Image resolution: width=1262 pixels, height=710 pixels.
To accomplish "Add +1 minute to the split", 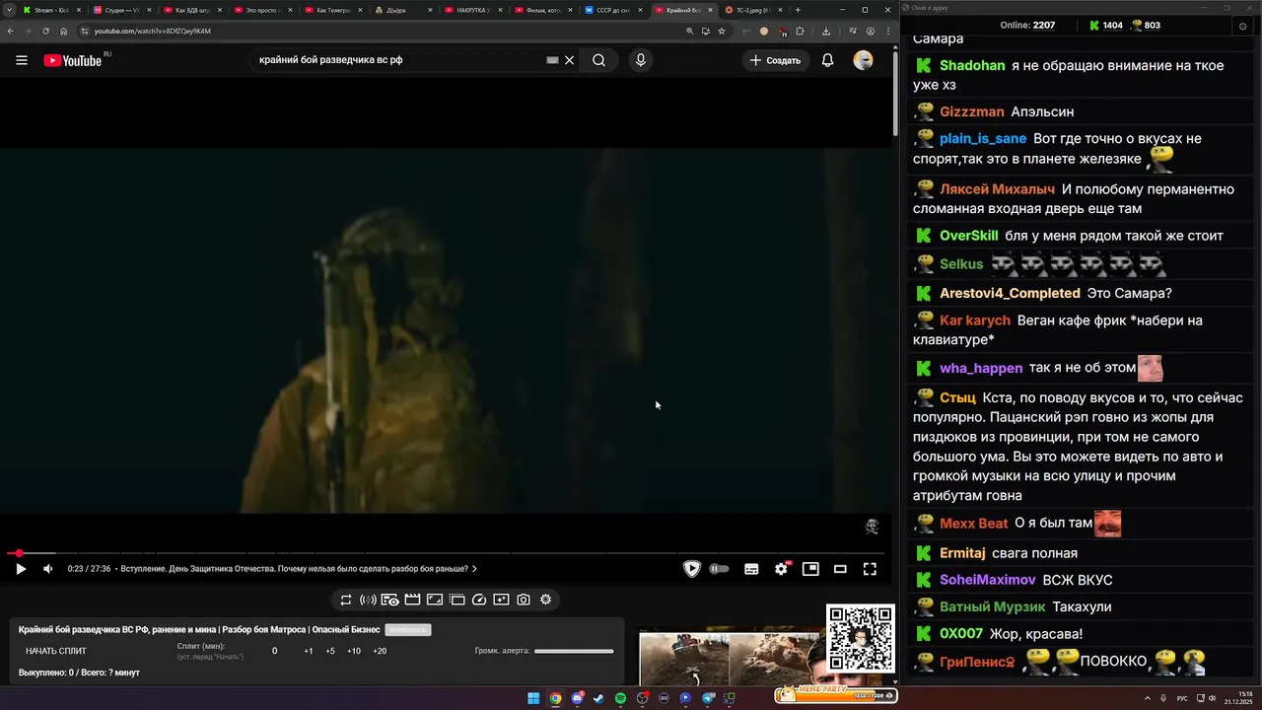I will click(309, 651).
